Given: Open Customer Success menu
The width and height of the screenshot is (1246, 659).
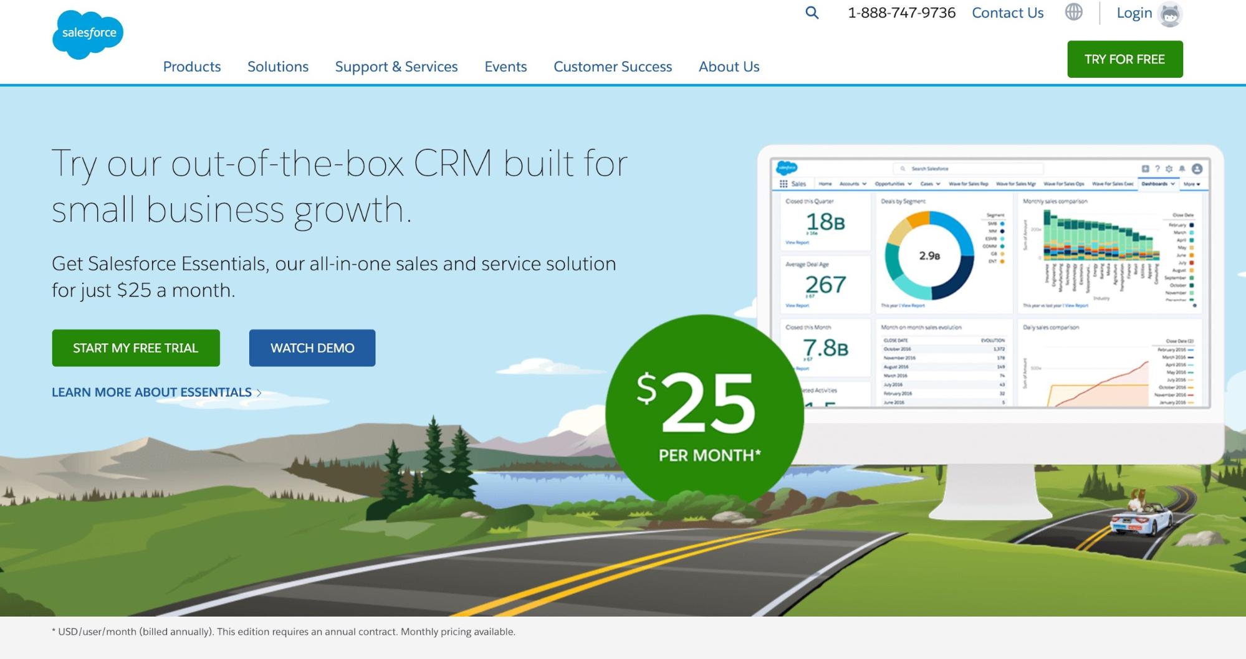Looking at the screenshot, I should click(x=613, y=67).
